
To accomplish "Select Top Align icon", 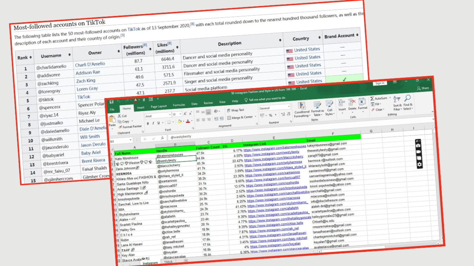I will [198, 112].
